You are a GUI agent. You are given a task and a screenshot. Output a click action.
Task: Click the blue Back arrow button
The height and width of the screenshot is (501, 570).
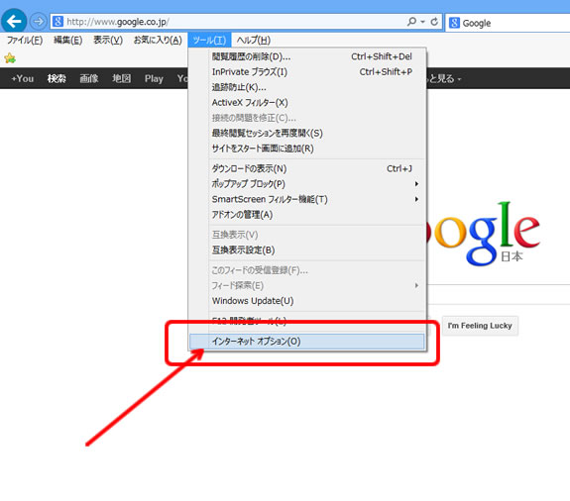pos(14,22)
